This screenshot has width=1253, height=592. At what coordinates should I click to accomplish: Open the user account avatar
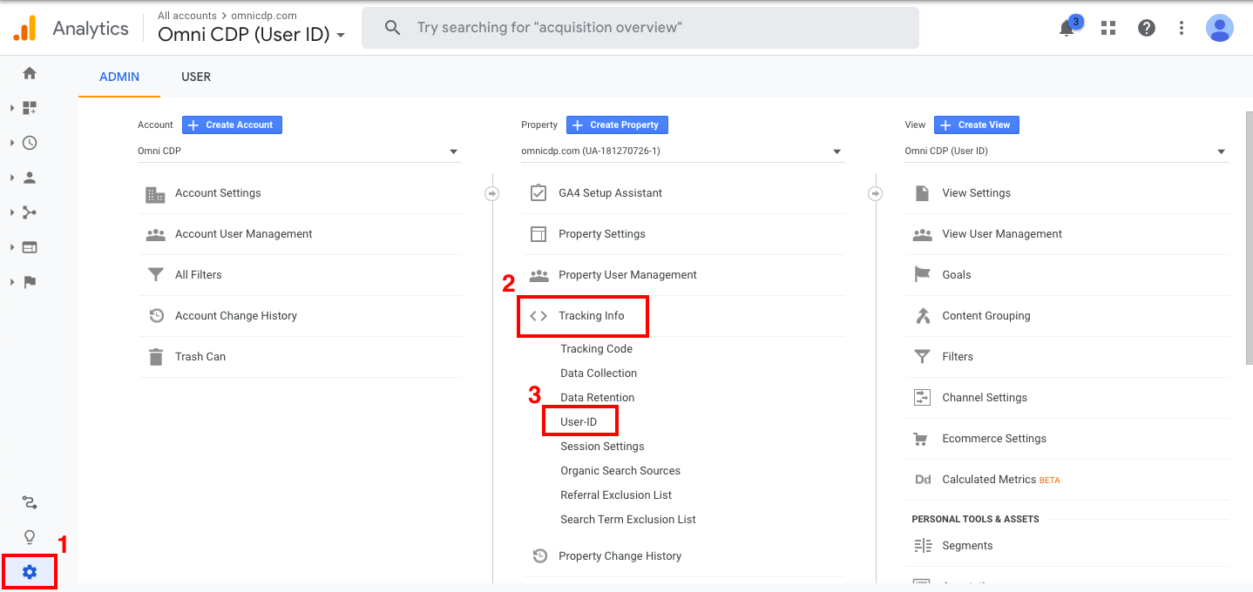[x=1220, y=28]
